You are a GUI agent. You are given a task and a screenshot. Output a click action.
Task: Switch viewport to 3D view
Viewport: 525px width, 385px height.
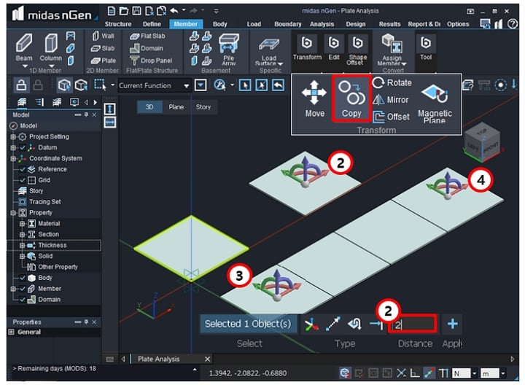(149, 106)
